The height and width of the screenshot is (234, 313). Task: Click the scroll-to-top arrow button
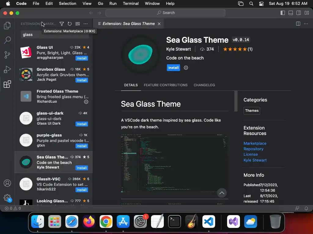(x=222, y=193)
